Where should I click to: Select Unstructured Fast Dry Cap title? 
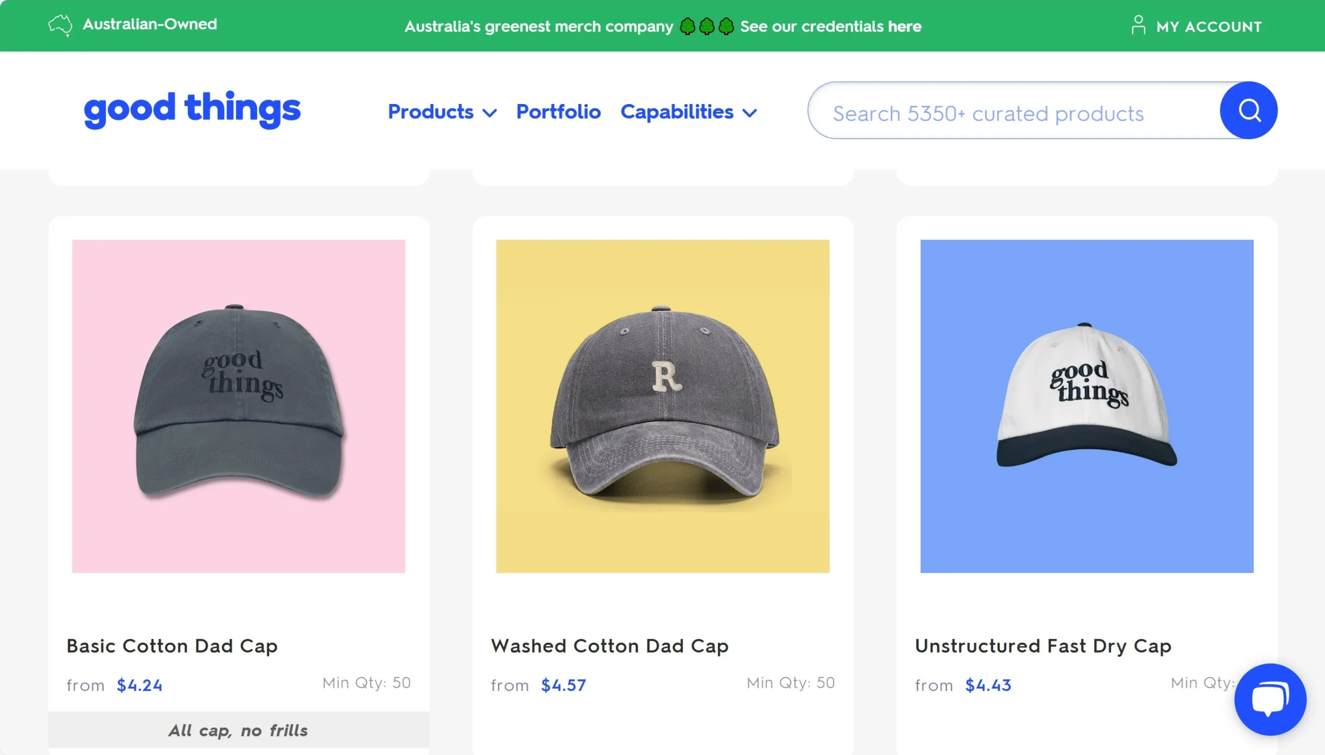[x=1043, y=646]
